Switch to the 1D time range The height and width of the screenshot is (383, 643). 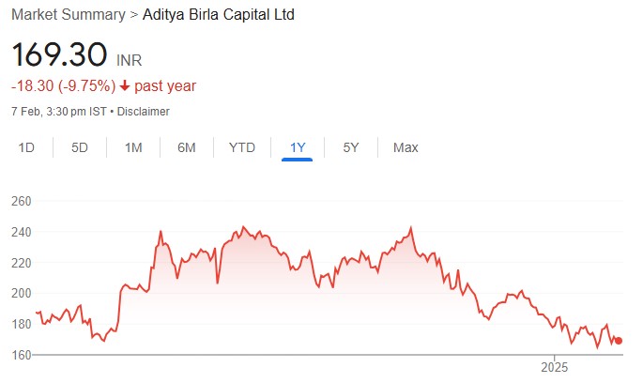point(27,147)
